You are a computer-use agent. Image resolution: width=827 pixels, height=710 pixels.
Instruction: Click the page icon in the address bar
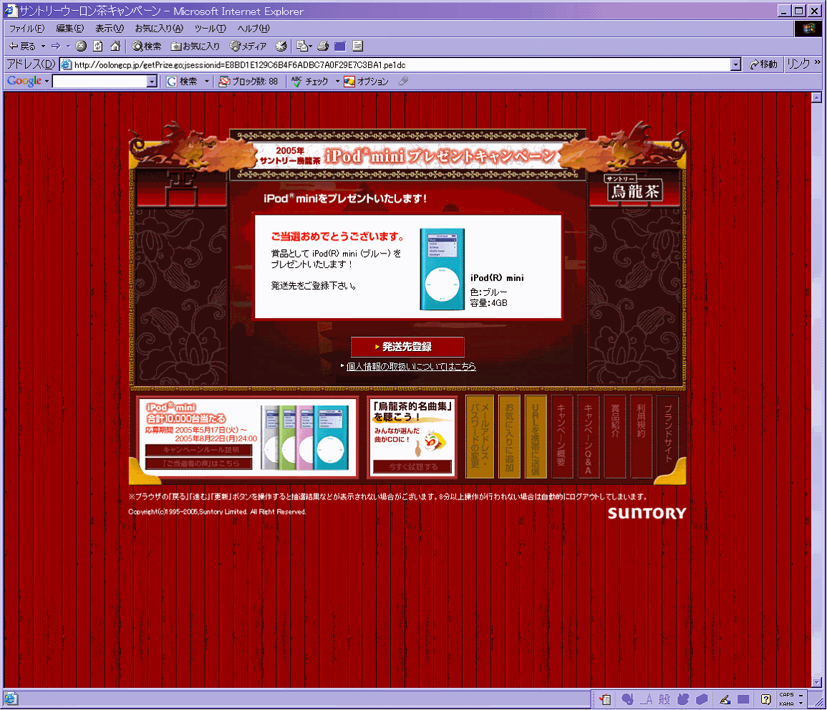pos(67,65)
